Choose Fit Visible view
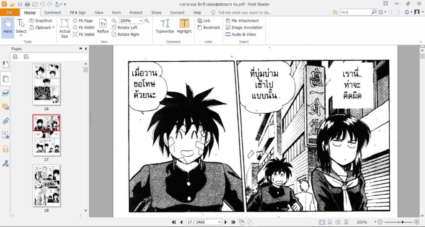This screenshot has width=425, height=227. coord(84,35)
